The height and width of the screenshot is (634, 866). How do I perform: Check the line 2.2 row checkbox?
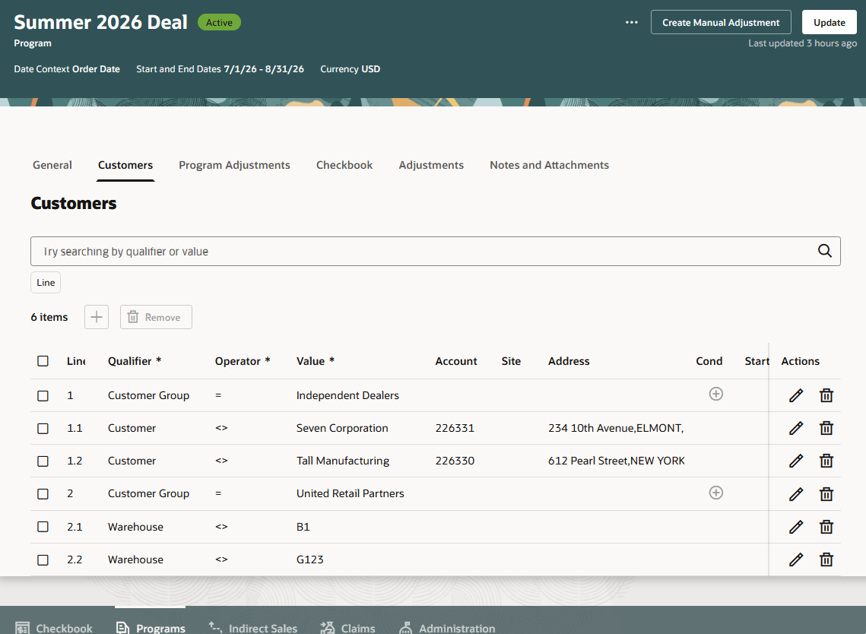43,560
